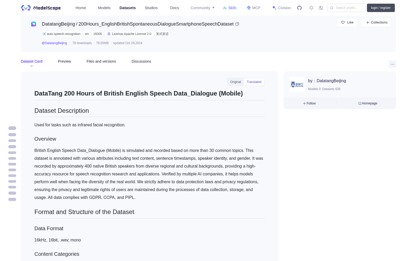Open the Docs page

175,8
